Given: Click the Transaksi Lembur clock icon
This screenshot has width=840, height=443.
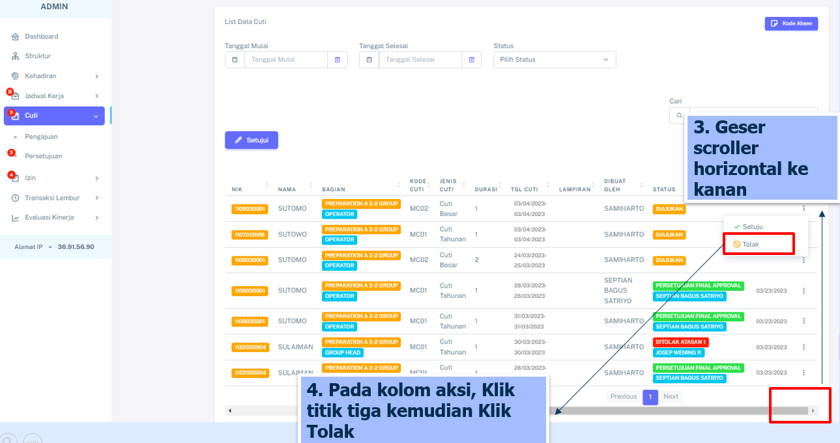Looking at the screenshot, I should pyautogui.click(x=15, y=198).
